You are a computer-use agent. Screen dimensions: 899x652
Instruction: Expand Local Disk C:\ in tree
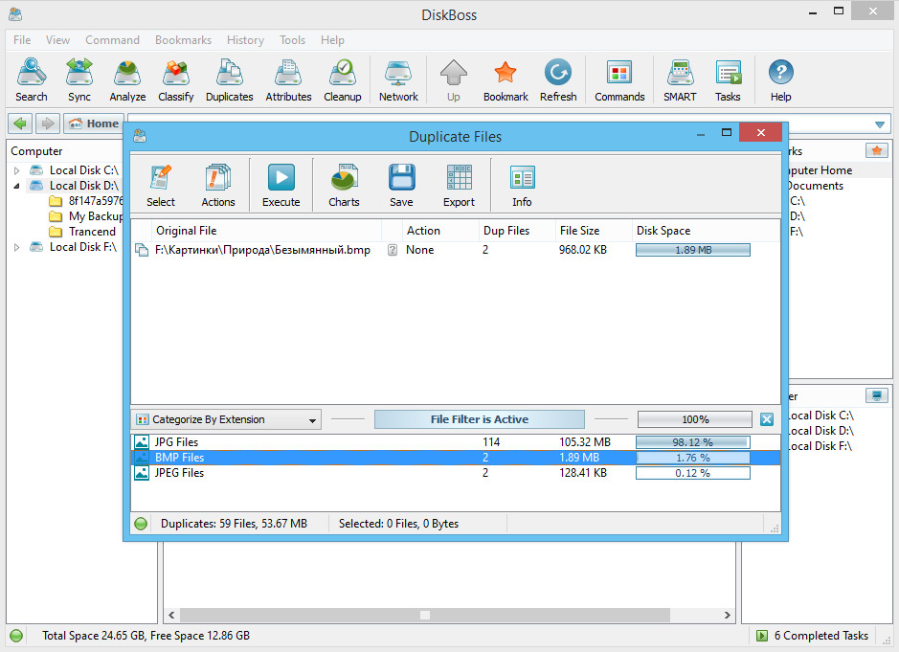(x=16, y=170)
